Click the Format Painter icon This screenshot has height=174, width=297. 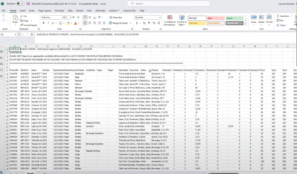tap(21, 25)
